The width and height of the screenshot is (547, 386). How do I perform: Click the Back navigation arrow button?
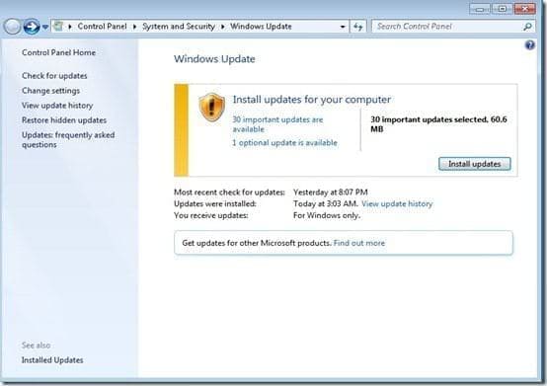point(13,27)
